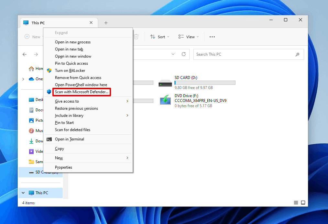Screen dimensions: 328x224
Task: Add a new tab with the plus button
Action: [x=106, y=23]
